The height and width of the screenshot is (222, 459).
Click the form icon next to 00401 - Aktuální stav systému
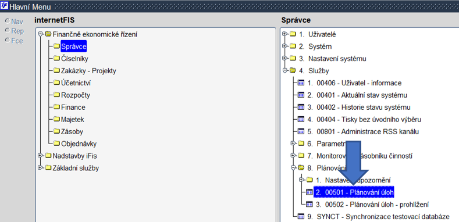[x=301, y=95]
